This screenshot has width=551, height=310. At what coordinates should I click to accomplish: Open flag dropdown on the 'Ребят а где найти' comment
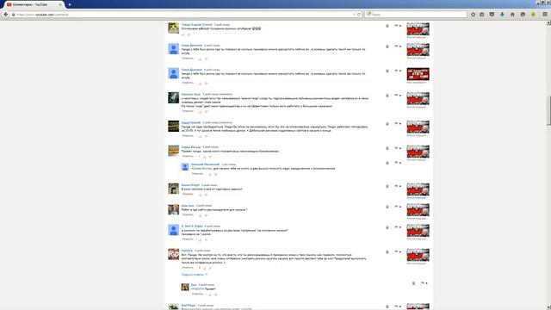(x=398, y=207)
